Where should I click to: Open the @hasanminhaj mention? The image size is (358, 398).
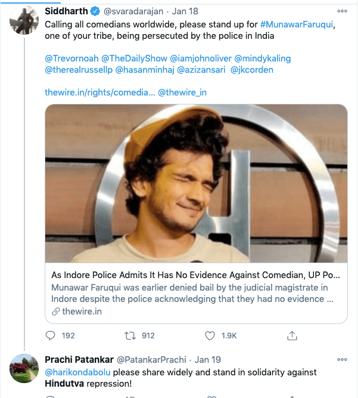pyautogui.click(x=145, y=70)
